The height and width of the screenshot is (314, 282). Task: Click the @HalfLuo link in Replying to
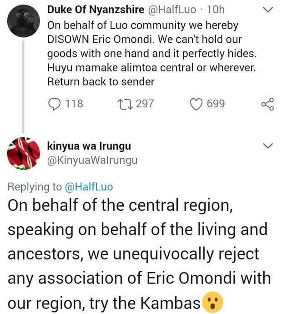coord(89,187)
